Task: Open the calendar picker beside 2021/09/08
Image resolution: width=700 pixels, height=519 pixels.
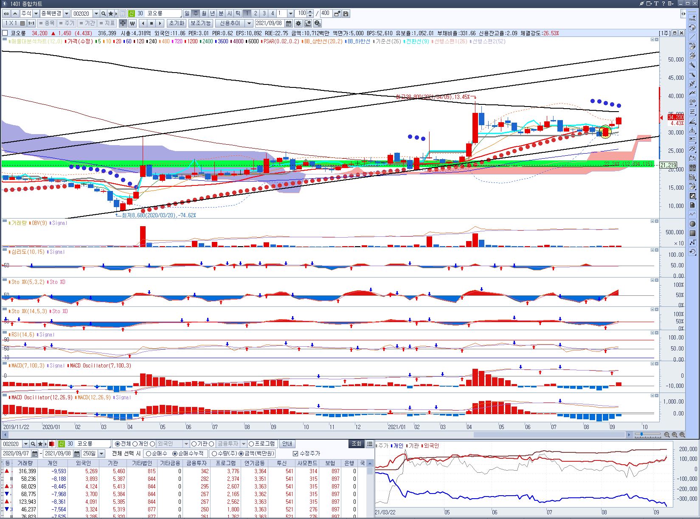Action: point(289,23)
